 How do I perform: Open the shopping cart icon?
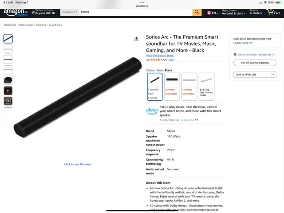coord(273,12)
